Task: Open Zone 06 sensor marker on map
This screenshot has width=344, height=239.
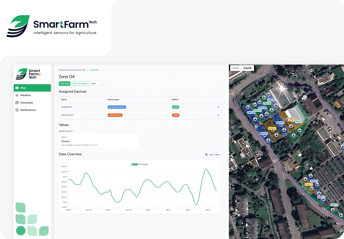Action: [x=259, y=102]
